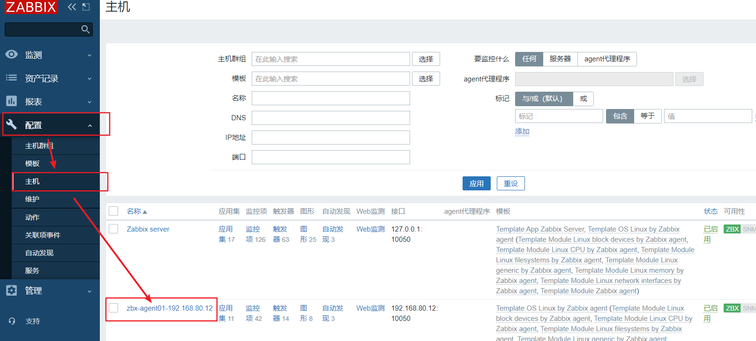Focus the DNS filter field
The height and width of the screenshot is (341, 756).
(x=331, y=118)
